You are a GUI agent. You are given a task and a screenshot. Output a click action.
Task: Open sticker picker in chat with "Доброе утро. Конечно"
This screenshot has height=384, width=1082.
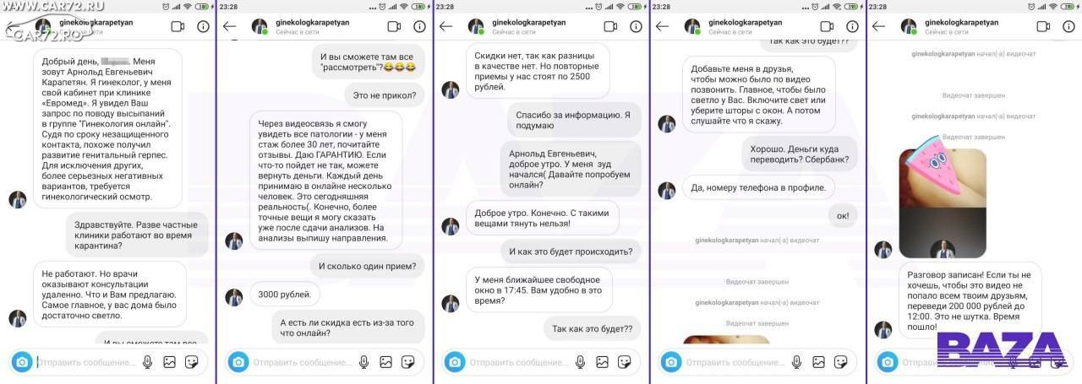point(624,362)
